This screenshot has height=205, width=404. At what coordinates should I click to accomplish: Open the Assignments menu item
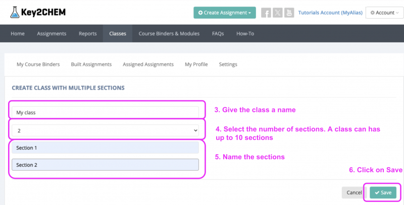click(52, 34)
